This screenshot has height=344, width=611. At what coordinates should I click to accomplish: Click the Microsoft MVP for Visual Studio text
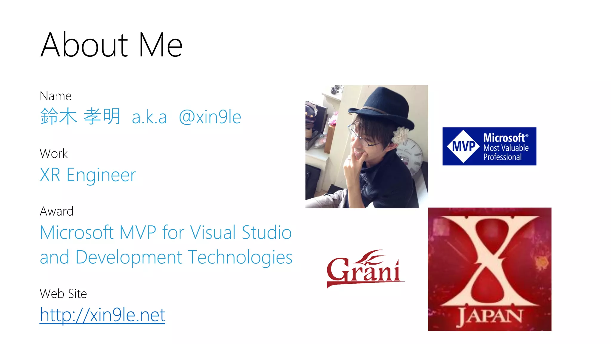click(166, 232)
